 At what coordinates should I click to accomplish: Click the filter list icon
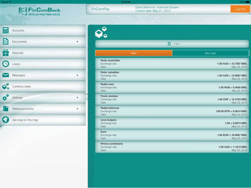click(169, 44)
